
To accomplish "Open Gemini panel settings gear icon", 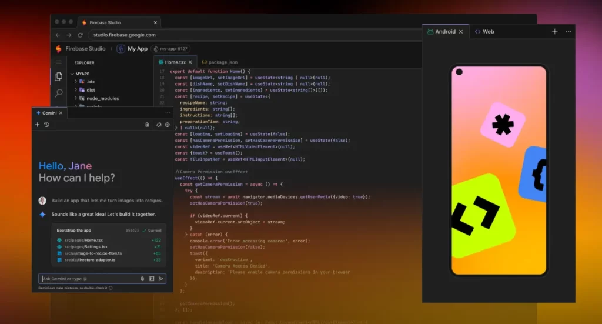I will click(168, 125).
